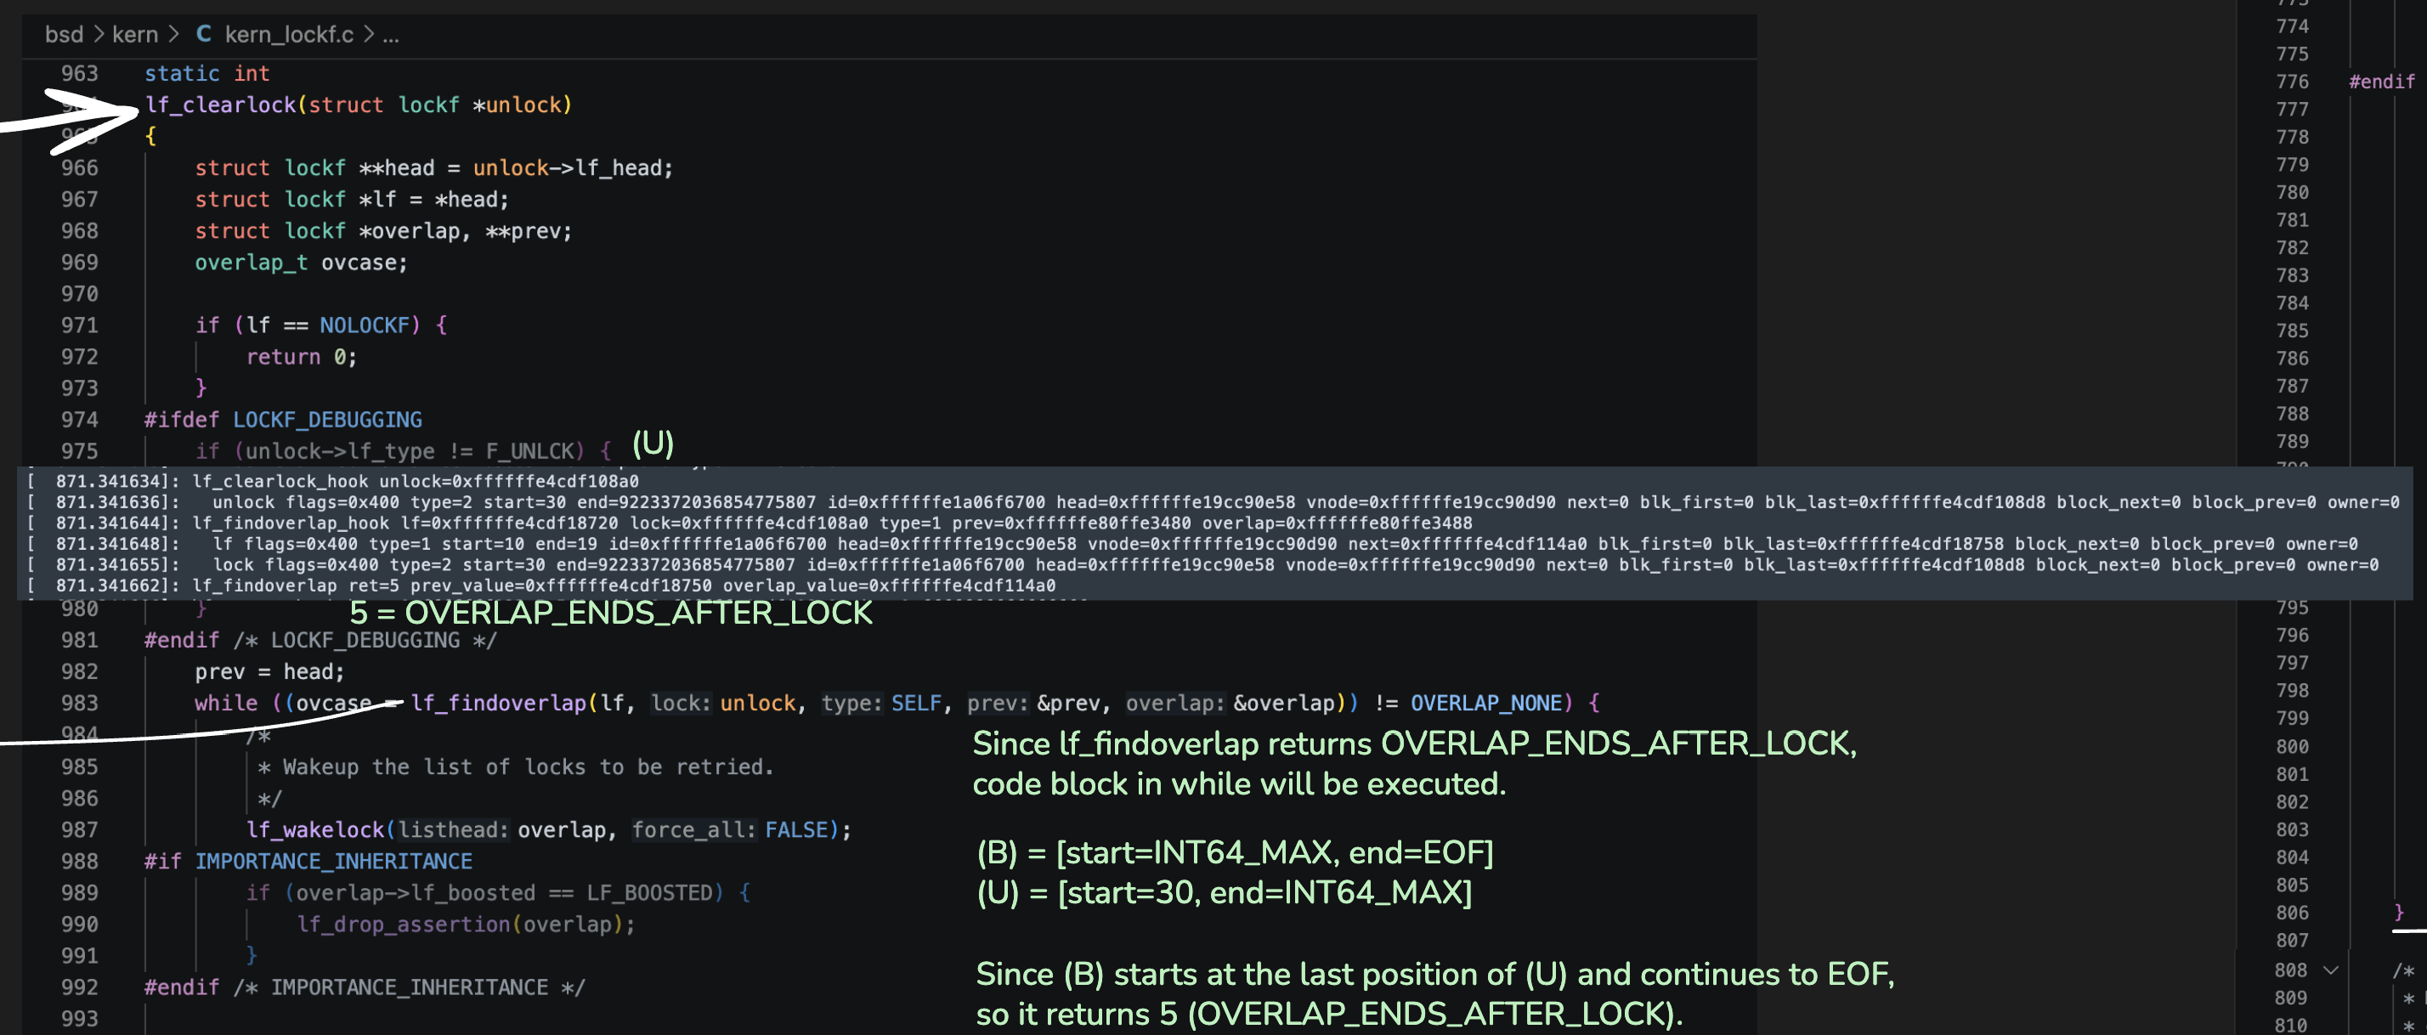This screenshot has height=1035, width=2427.
Task: Click IMPORTANCE_INHERITANCE on line 988
Action: tap(333, 861)
